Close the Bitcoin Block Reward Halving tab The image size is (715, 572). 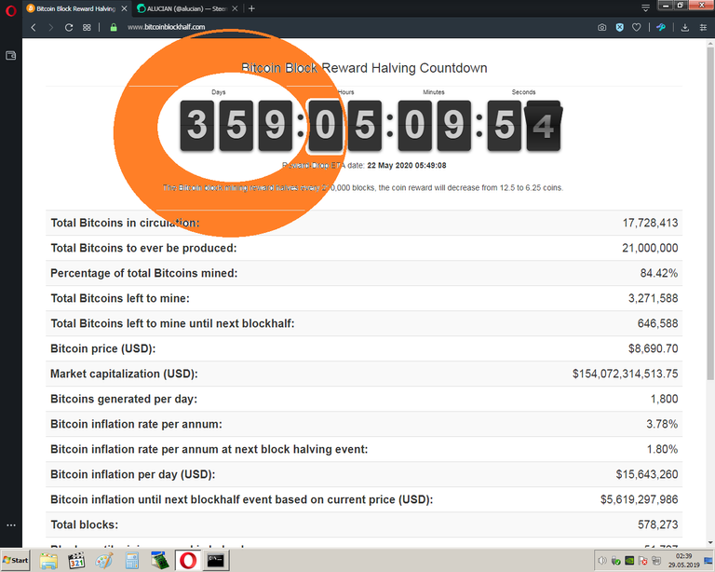pos(124,8)
